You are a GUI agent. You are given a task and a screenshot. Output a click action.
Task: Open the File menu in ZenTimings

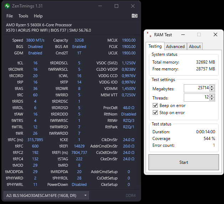(x=10, y=16)
